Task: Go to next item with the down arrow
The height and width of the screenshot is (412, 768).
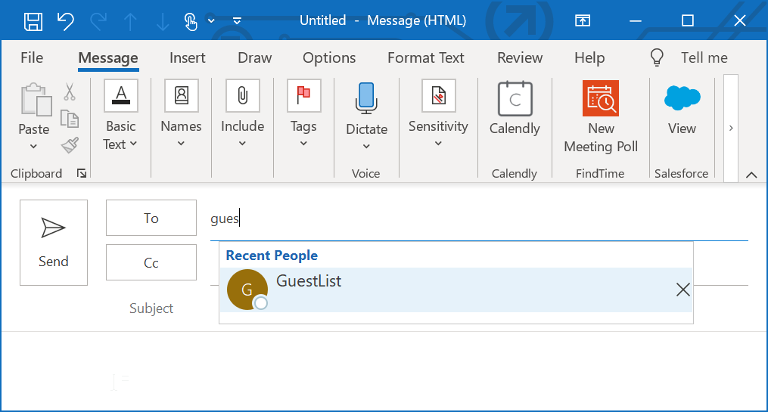Action: (x=162, y=21)
